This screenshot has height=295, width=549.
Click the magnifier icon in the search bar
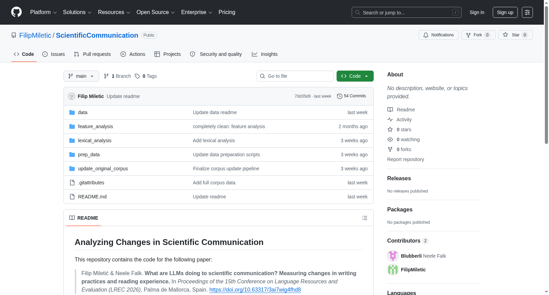[358, 12]
